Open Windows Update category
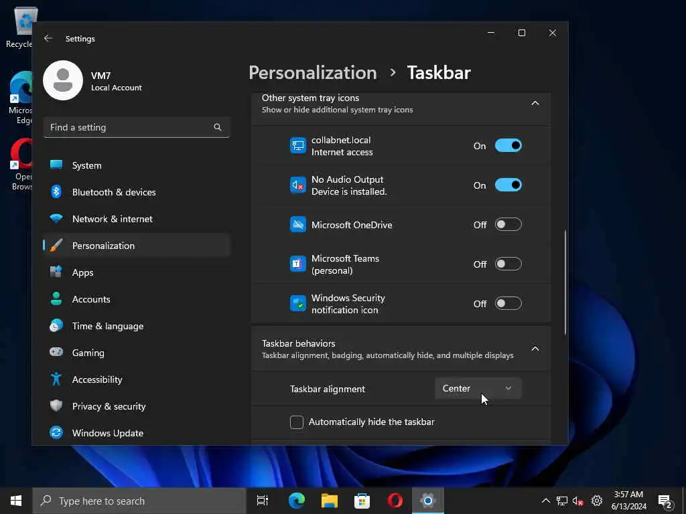The image size is (686, 514). coord(137,433)
